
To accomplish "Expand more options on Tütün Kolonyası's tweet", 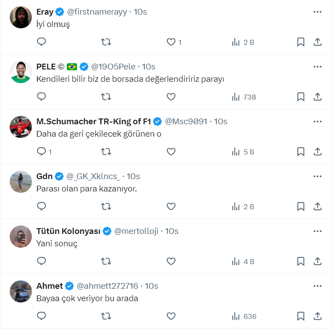I will tap(317, 231).
